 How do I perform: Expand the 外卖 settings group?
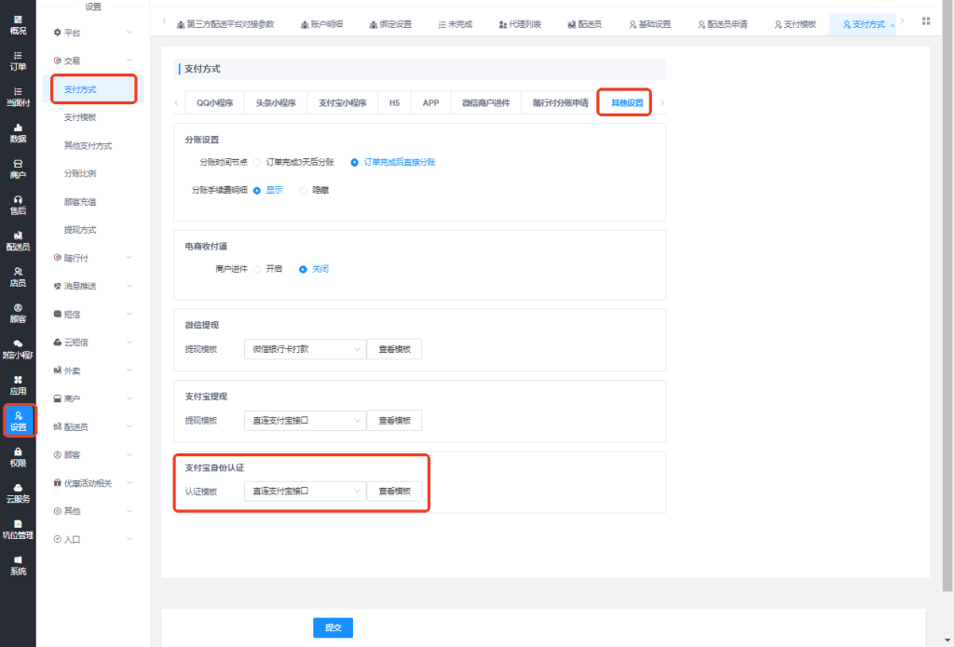93,371
